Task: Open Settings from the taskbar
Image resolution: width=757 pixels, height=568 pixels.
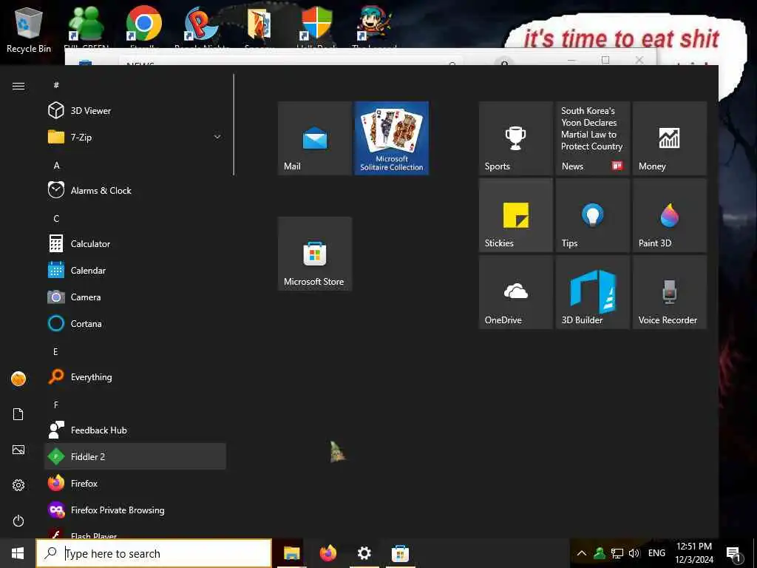Action: point(364,553)
